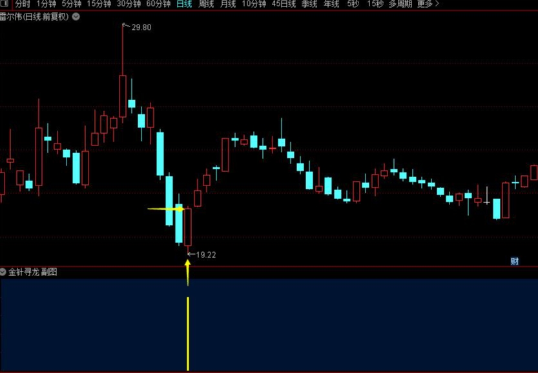Select the 60分钟 period tab
The width and height of the screenshot is (538, 373).
158,4
